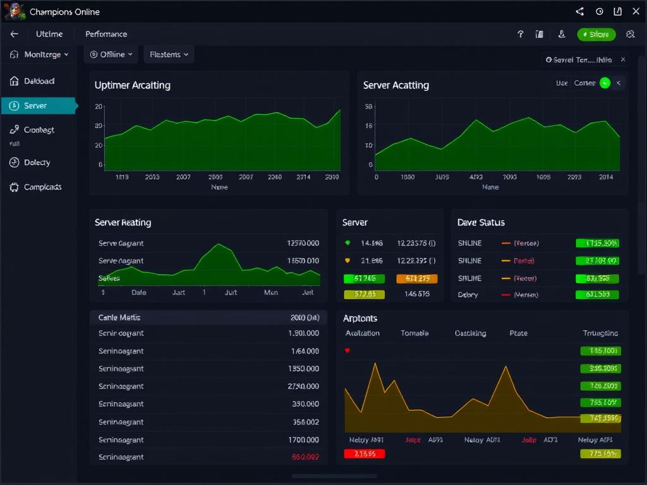647x485 pixels.
Task: Expand the Flestems dropdown
Action: [x=169, y=54]
